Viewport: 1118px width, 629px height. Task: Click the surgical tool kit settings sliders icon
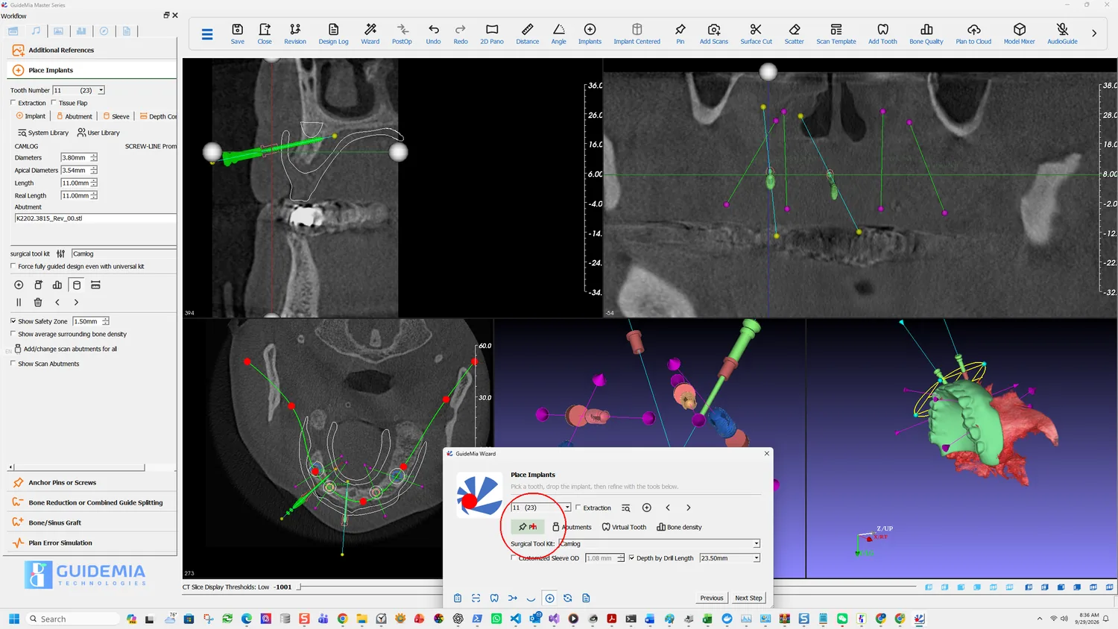pyautogui.click(x=61, y=253)
